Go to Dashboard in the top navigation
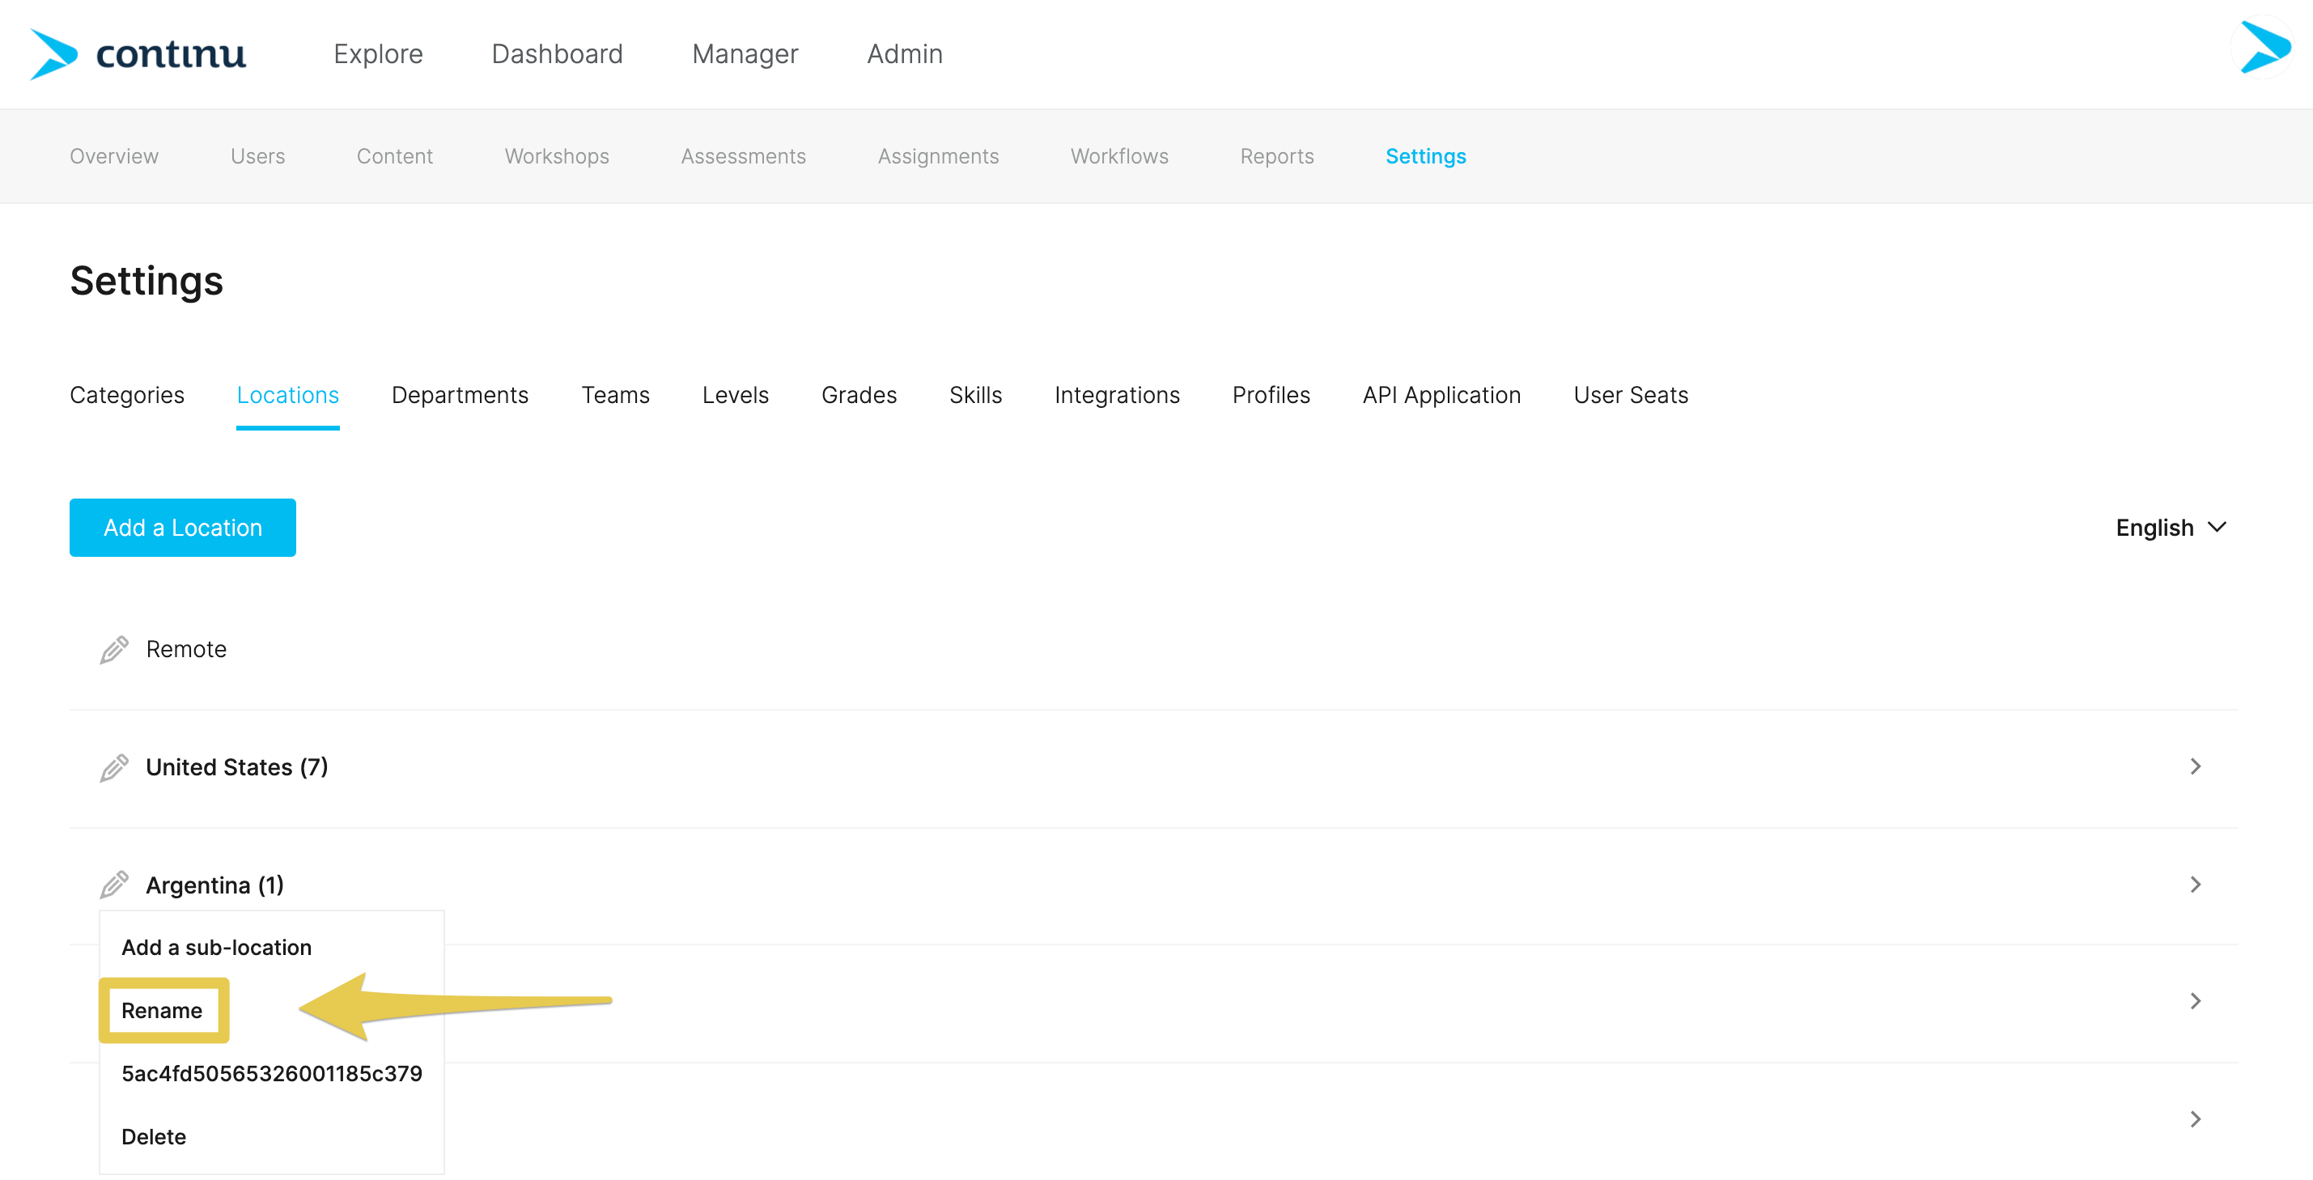 click(558, 54)
